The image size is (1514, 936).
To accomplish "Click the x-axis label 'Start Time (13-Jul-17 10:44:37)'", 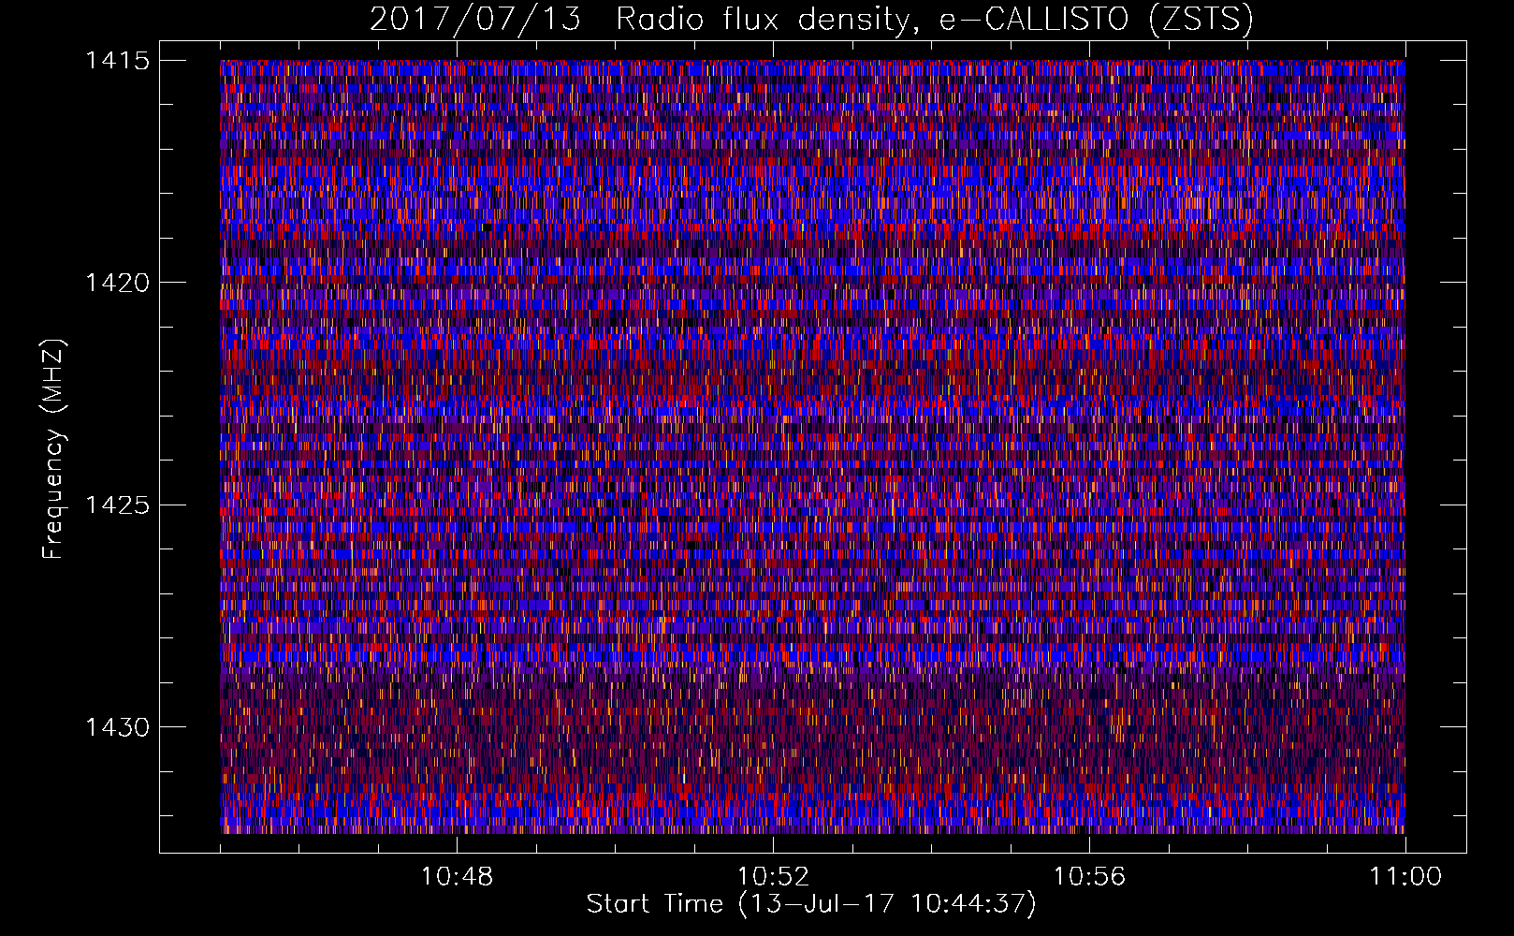I will (x=811, y=904).
